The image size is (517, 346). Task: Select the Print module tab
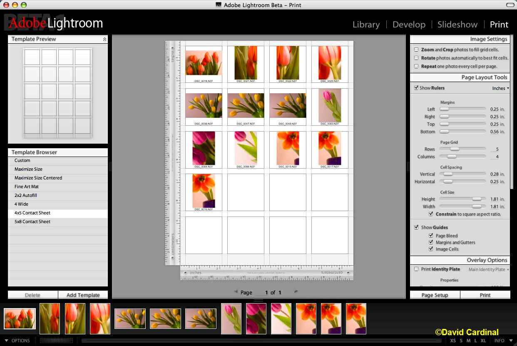coord(499,25)
